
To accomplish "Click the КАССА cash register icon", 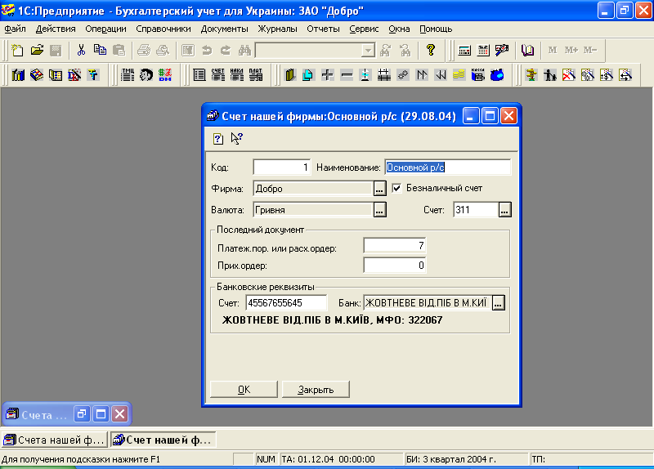I will pos(478,75).
